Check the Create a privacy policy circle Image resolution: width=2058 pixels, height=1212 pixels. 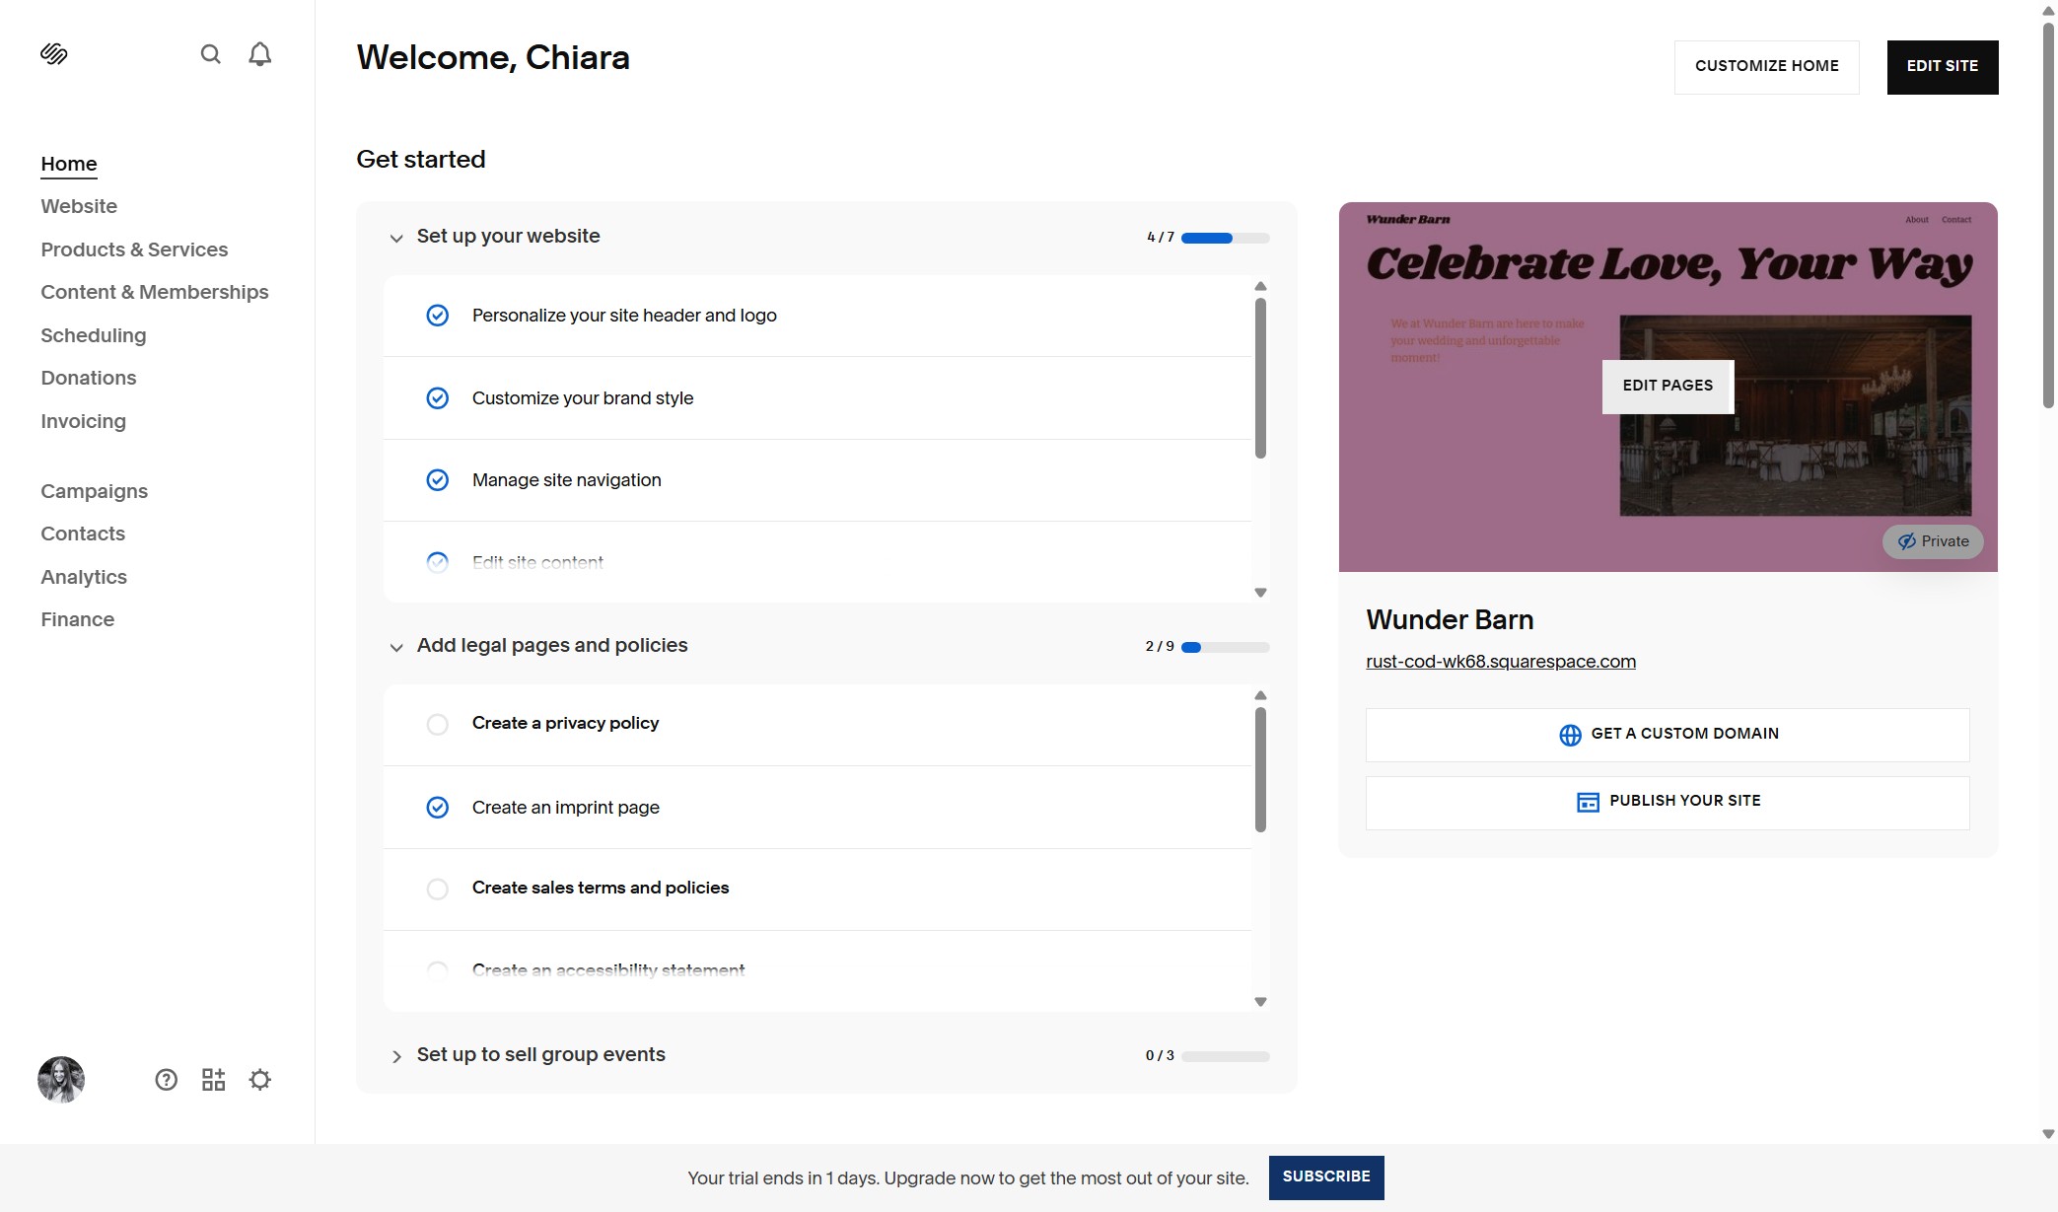coord(437,725)
